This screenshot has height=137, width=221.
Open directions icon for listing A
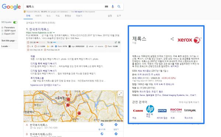(x=116, y=125)
